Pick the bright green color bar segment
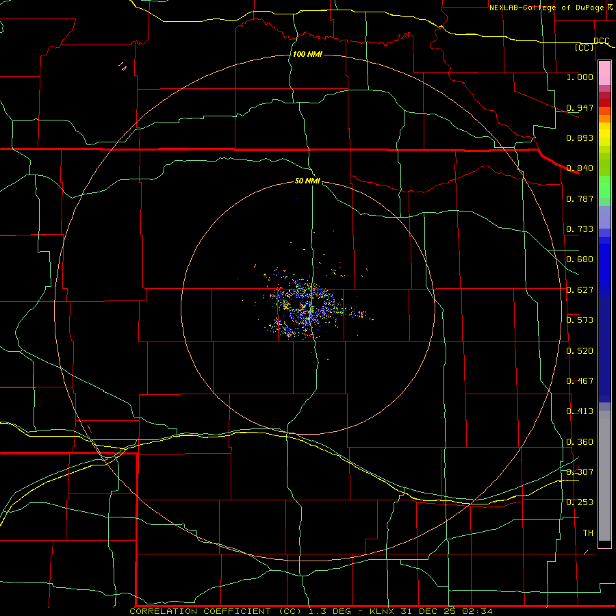Screen dimensions: 616x616 (604, 187)
